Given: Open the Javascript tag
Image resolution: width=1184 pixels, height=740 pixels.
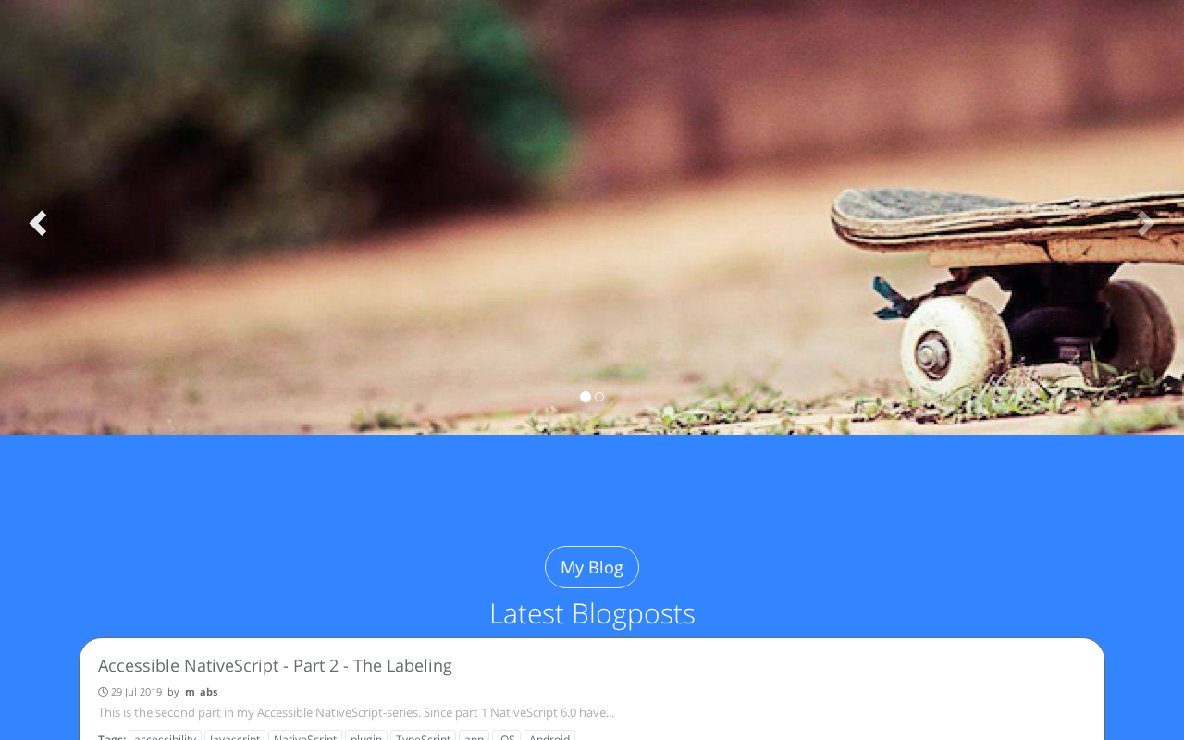Looking at the screenshot, I should [235, 736].
